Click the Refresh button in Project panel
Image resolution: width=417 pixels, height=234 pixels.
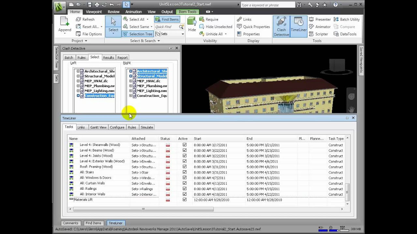(x=85, y=19)
